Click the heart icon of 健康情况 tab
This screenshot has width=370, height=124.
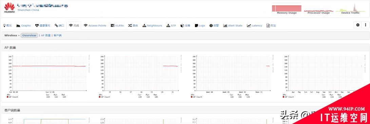(x=37, y=25)
